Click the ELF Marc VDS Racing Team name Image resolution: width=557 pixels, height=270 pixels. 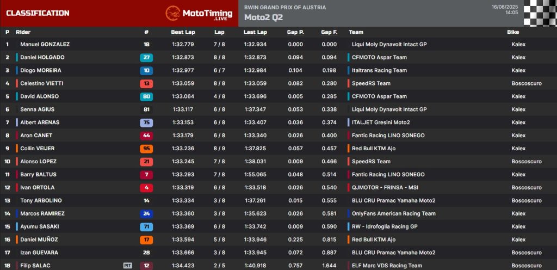click(387, 266)
